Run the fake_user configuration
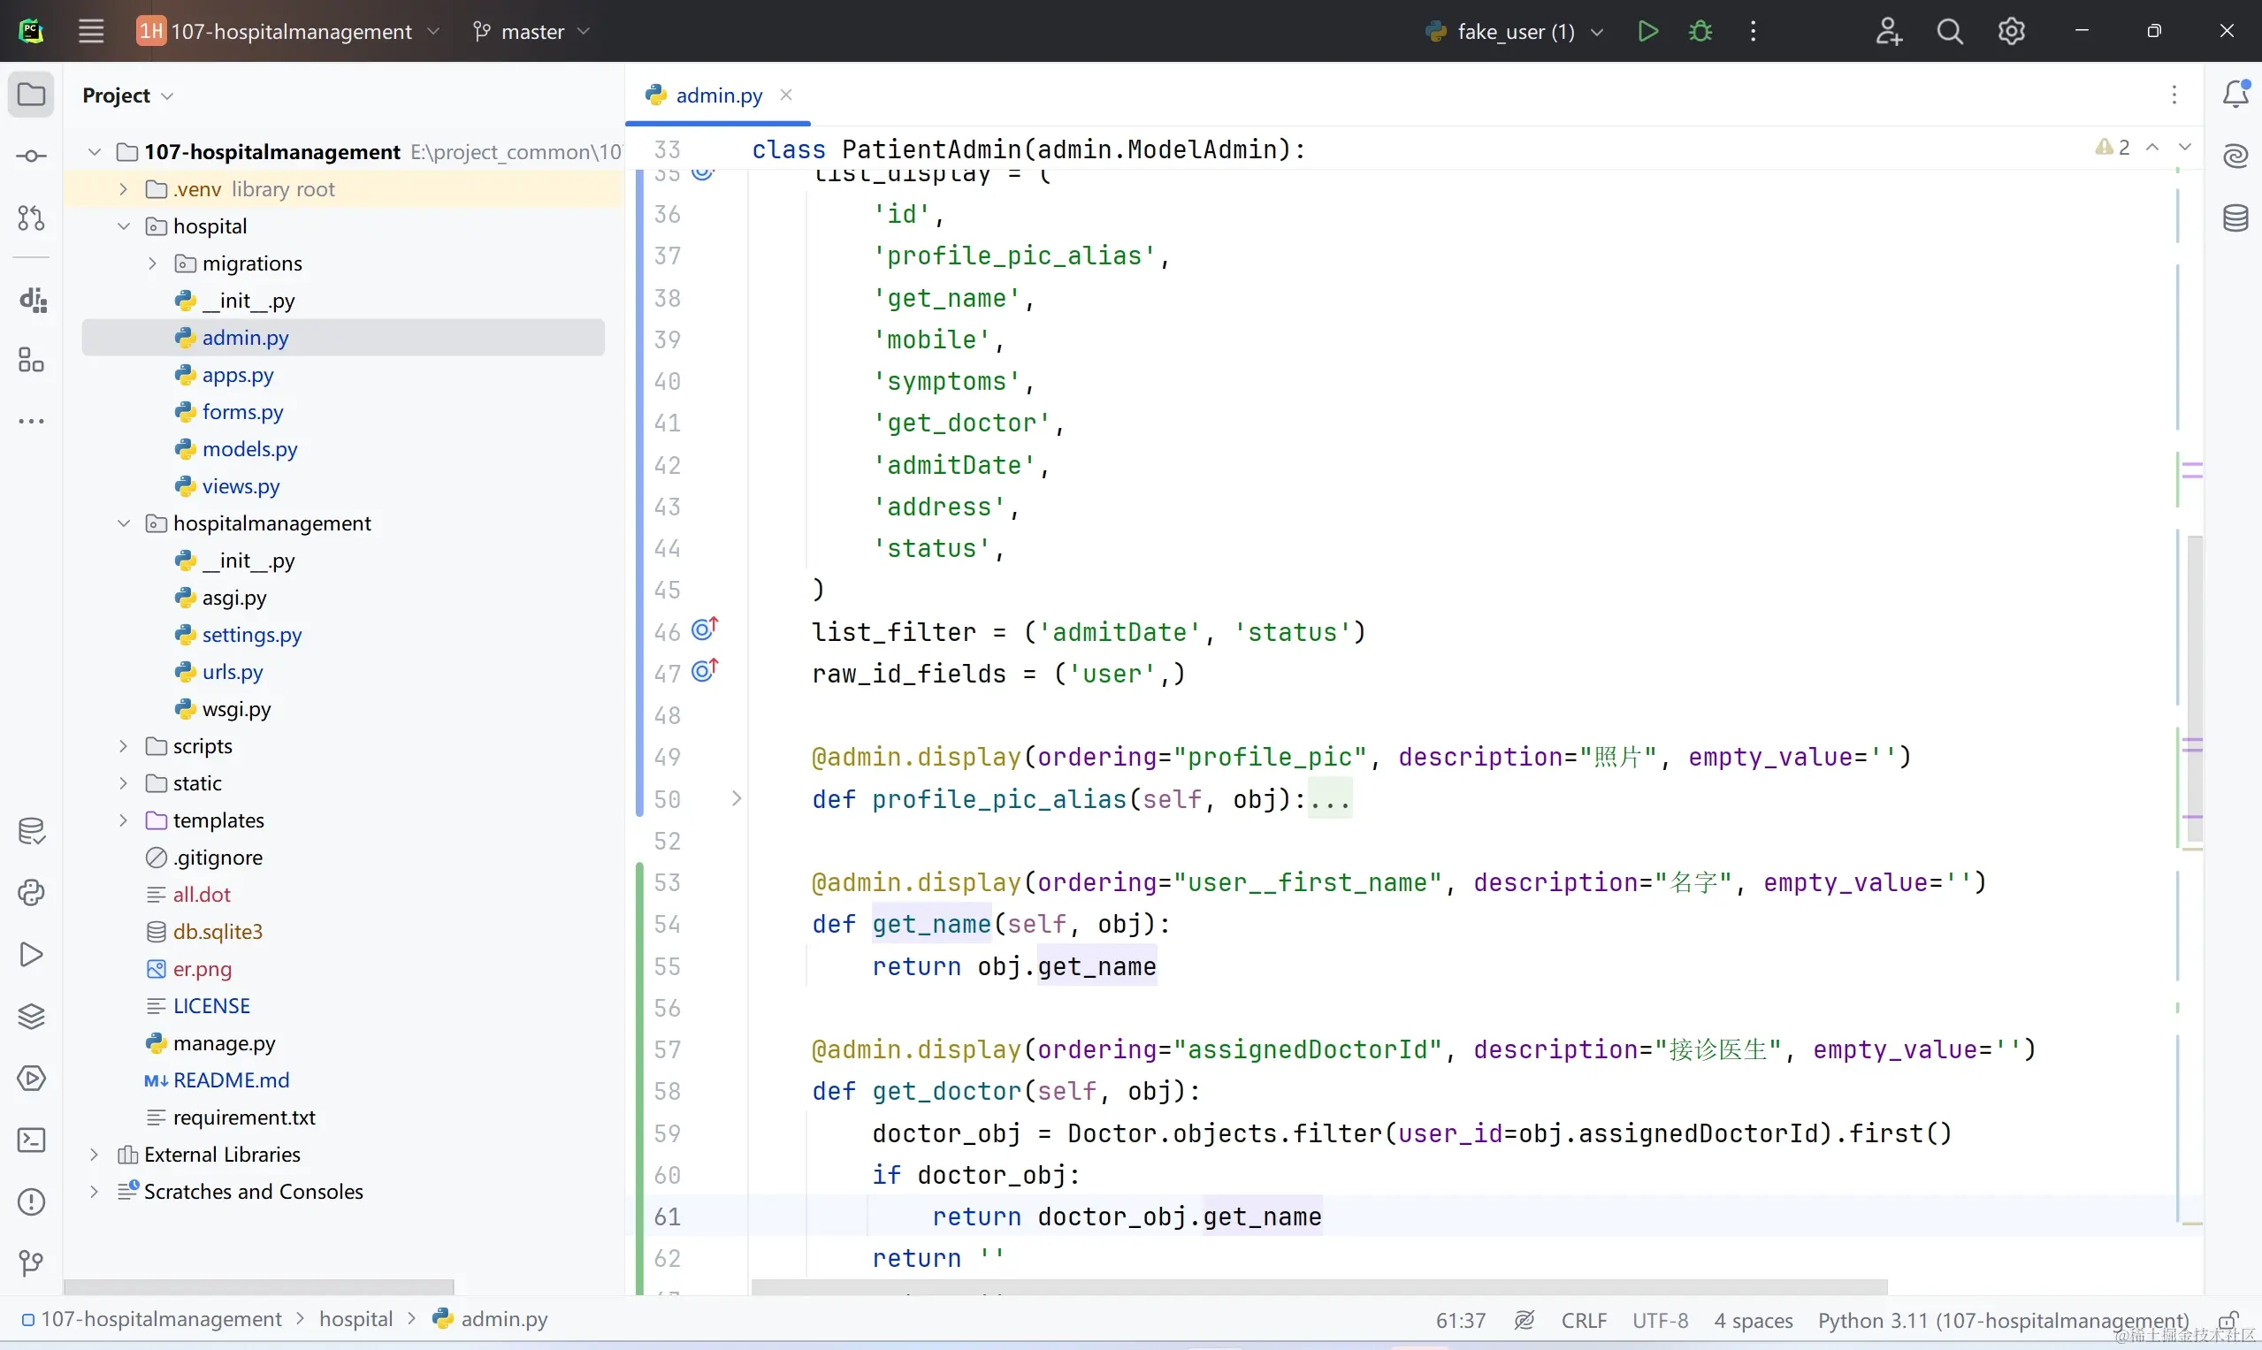Screen dimensions: 2262x1350 tap(1647, 32)
